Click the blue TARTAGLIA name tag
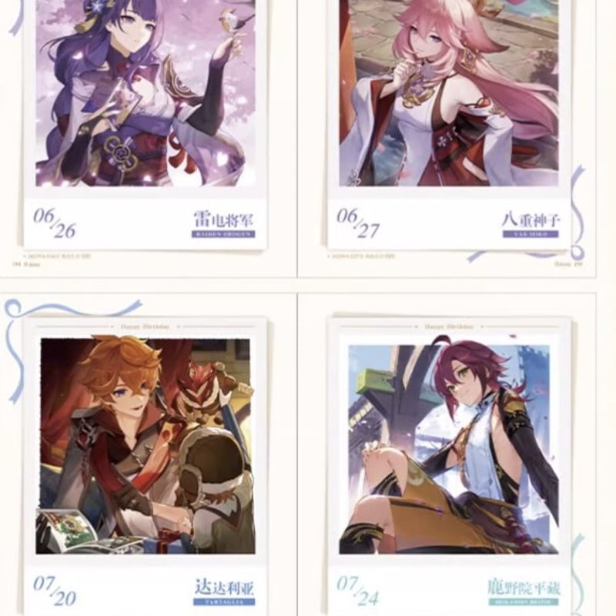 [x=224, y=602]
